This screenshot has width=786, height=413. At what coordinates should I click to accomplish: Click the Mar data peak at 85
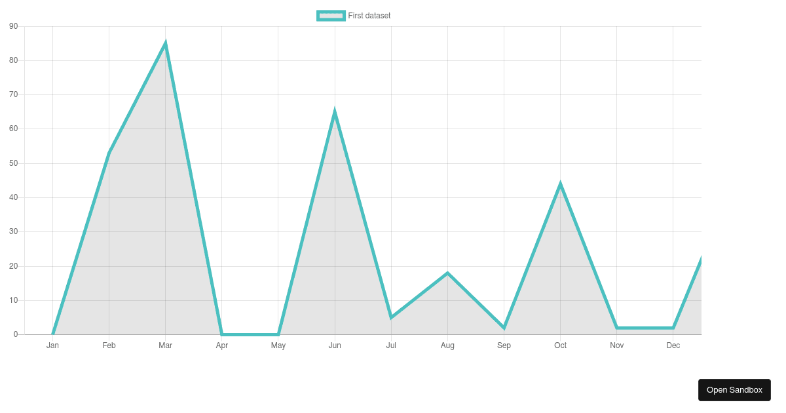coord(166,43)
